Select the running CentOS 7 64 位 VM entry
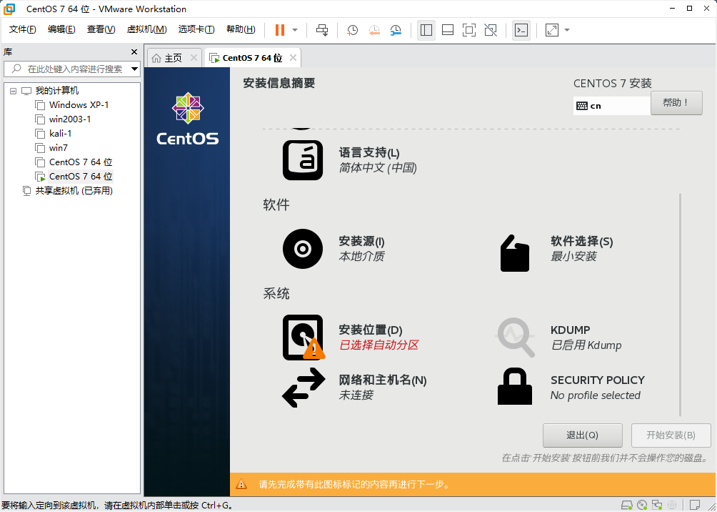This screenshot has height=512, width=717. click(x=81, y=177)
